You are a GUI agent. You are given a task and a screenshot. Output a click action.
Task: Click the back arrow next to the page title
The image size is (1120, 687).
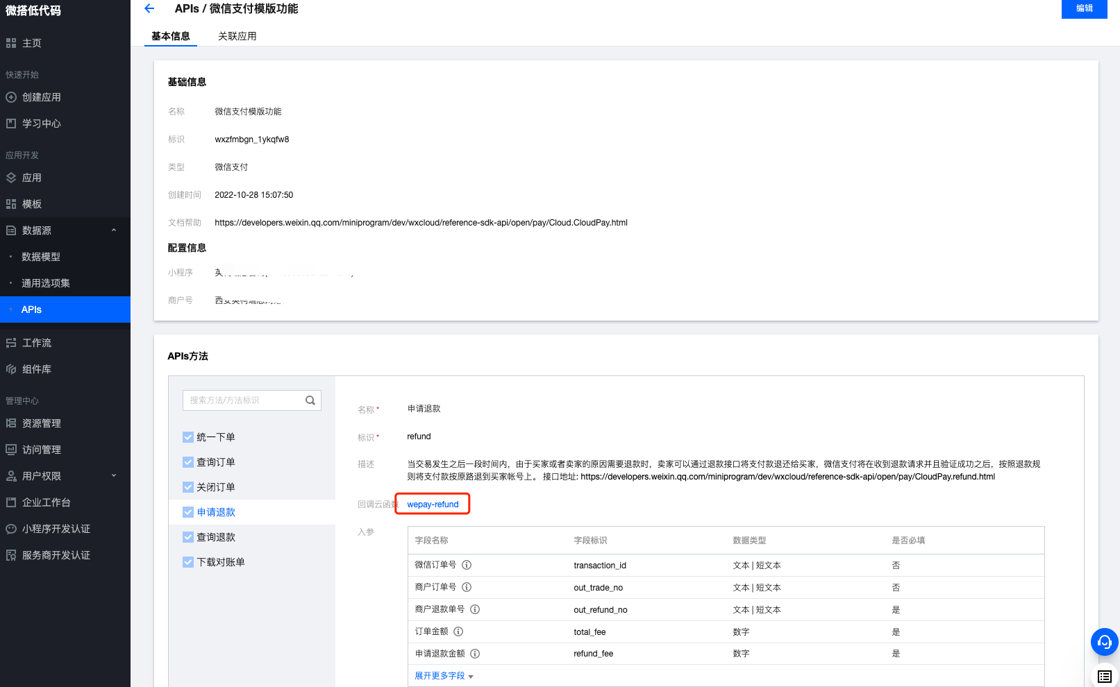(x=149, y=8)
